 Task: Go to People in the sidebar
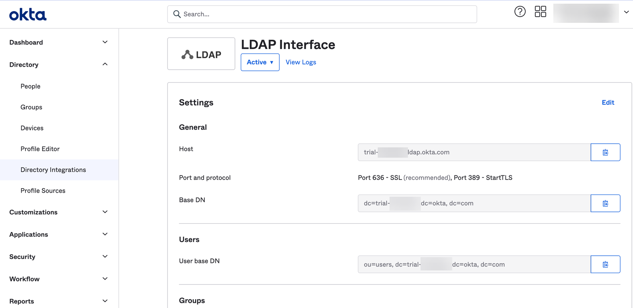[x=30, y=86]
